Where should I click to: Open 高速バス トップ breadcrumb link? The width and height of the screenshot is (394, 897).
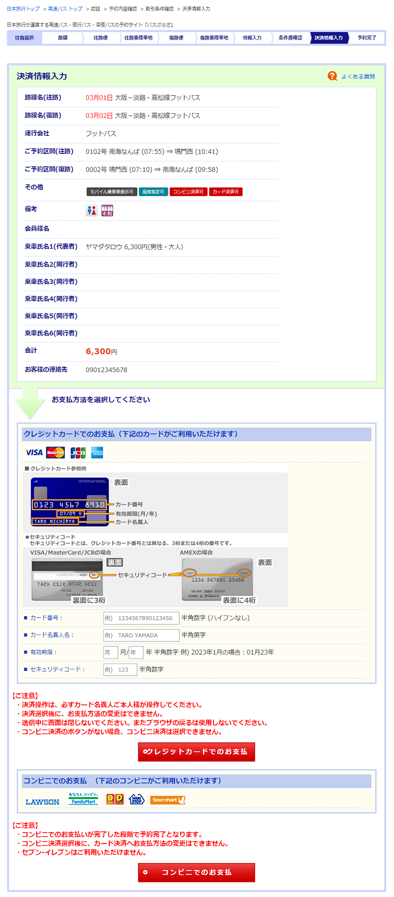(x=65, y=9)
